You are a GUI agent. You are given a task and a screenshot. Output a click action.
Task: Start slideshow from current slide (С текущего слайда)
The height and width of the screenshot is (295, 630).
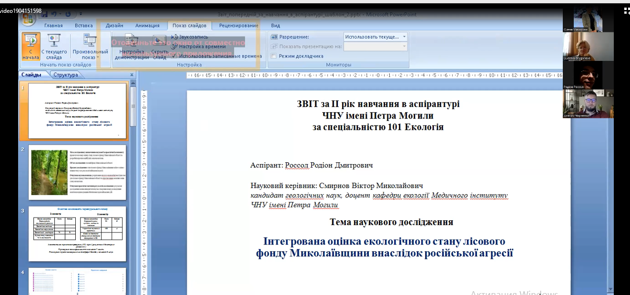click(x=54, y=46)
